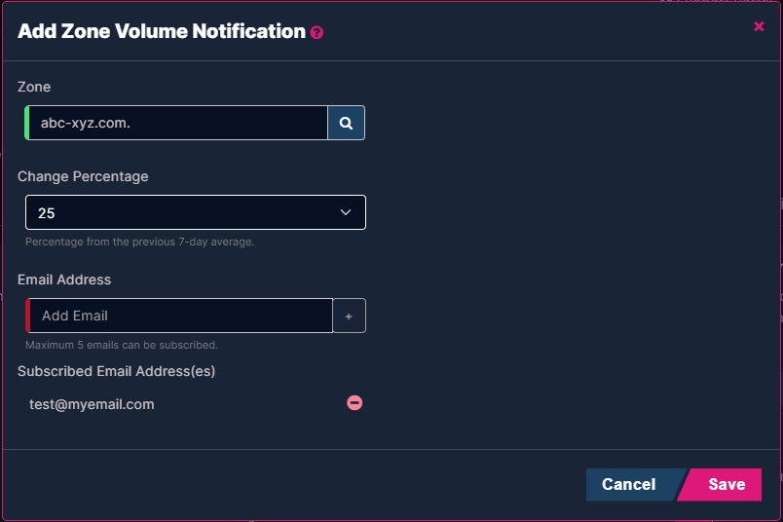Expand the chevron on the Change Percentage field
The height and width of the screenshot is (522, 783).
coord(346,212)
